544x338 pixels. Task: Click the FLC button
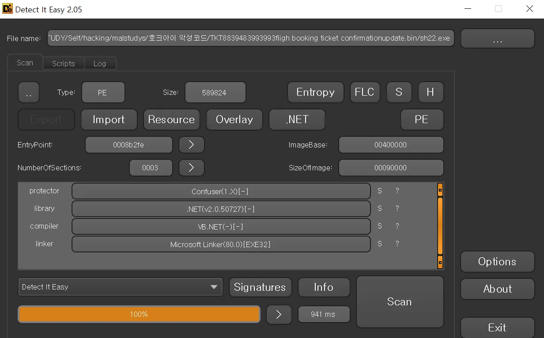pyautogui.click(x=365, y=93)
